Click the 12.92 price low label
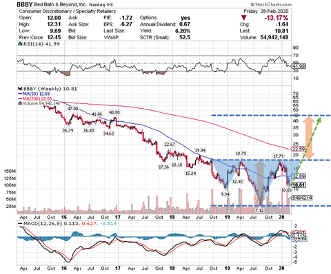The width and height of the screenshot is (331, 274). point(237,182)
